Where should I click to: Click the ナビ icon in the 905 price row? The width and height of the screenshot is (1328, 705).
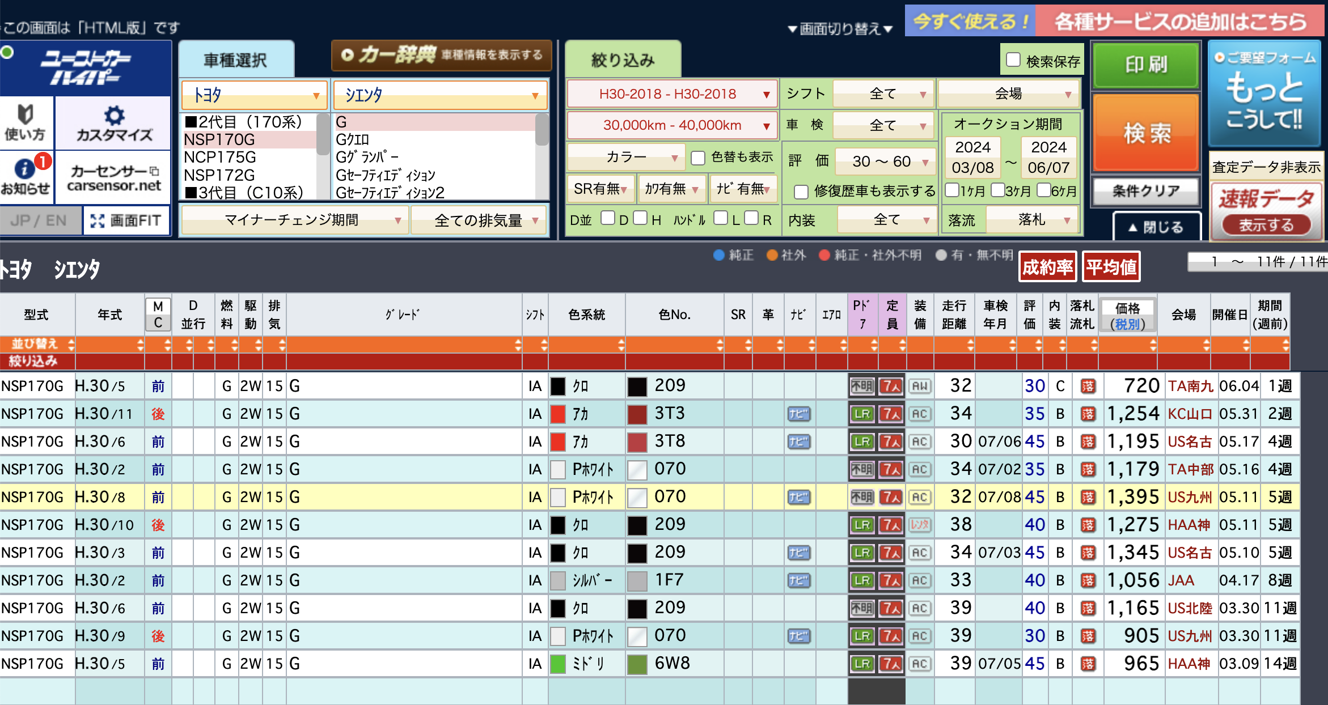[x=799, y=636]
